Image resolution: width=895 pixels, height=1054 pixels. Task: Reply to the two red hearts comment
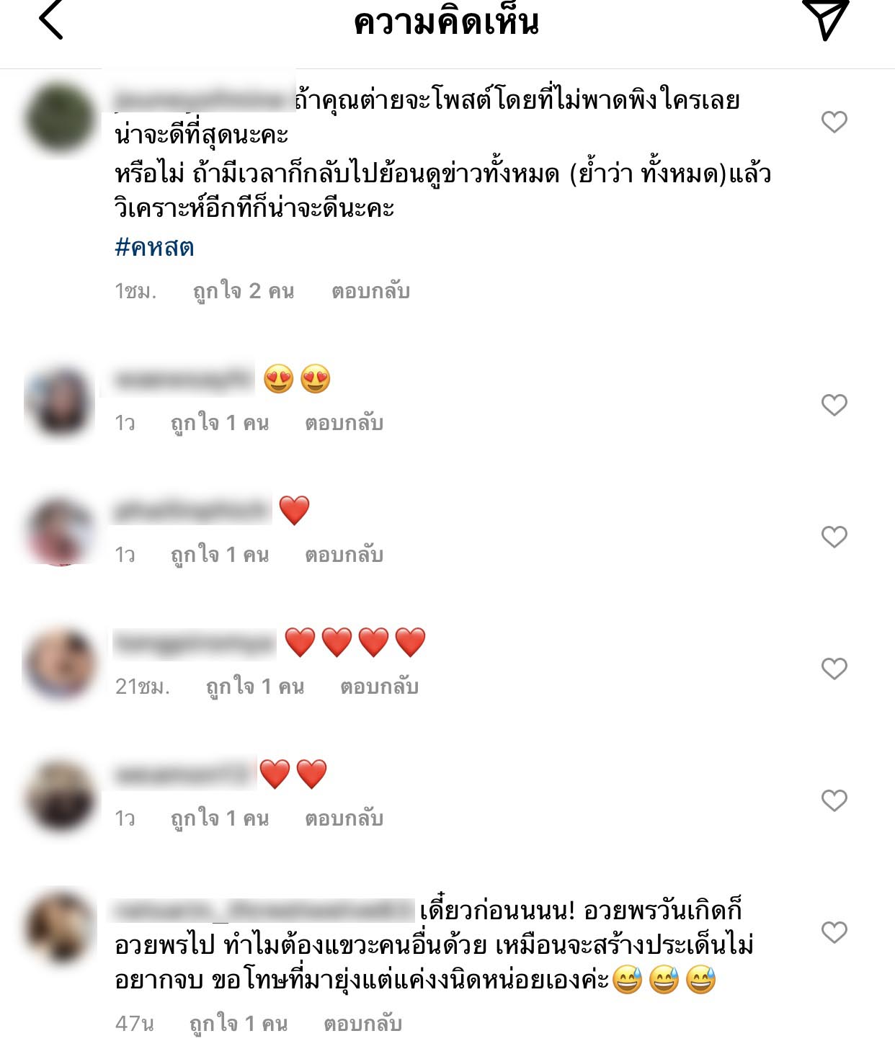(x=344, y=818)
